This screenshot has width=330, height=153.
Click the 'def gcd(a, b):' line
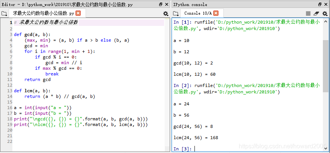[x=32, y=34]
